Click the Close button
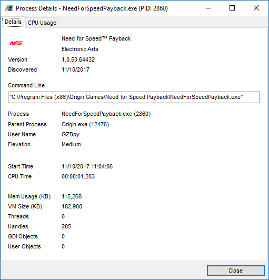The height and width of the screenshot is (280, 269). [236, 271]
